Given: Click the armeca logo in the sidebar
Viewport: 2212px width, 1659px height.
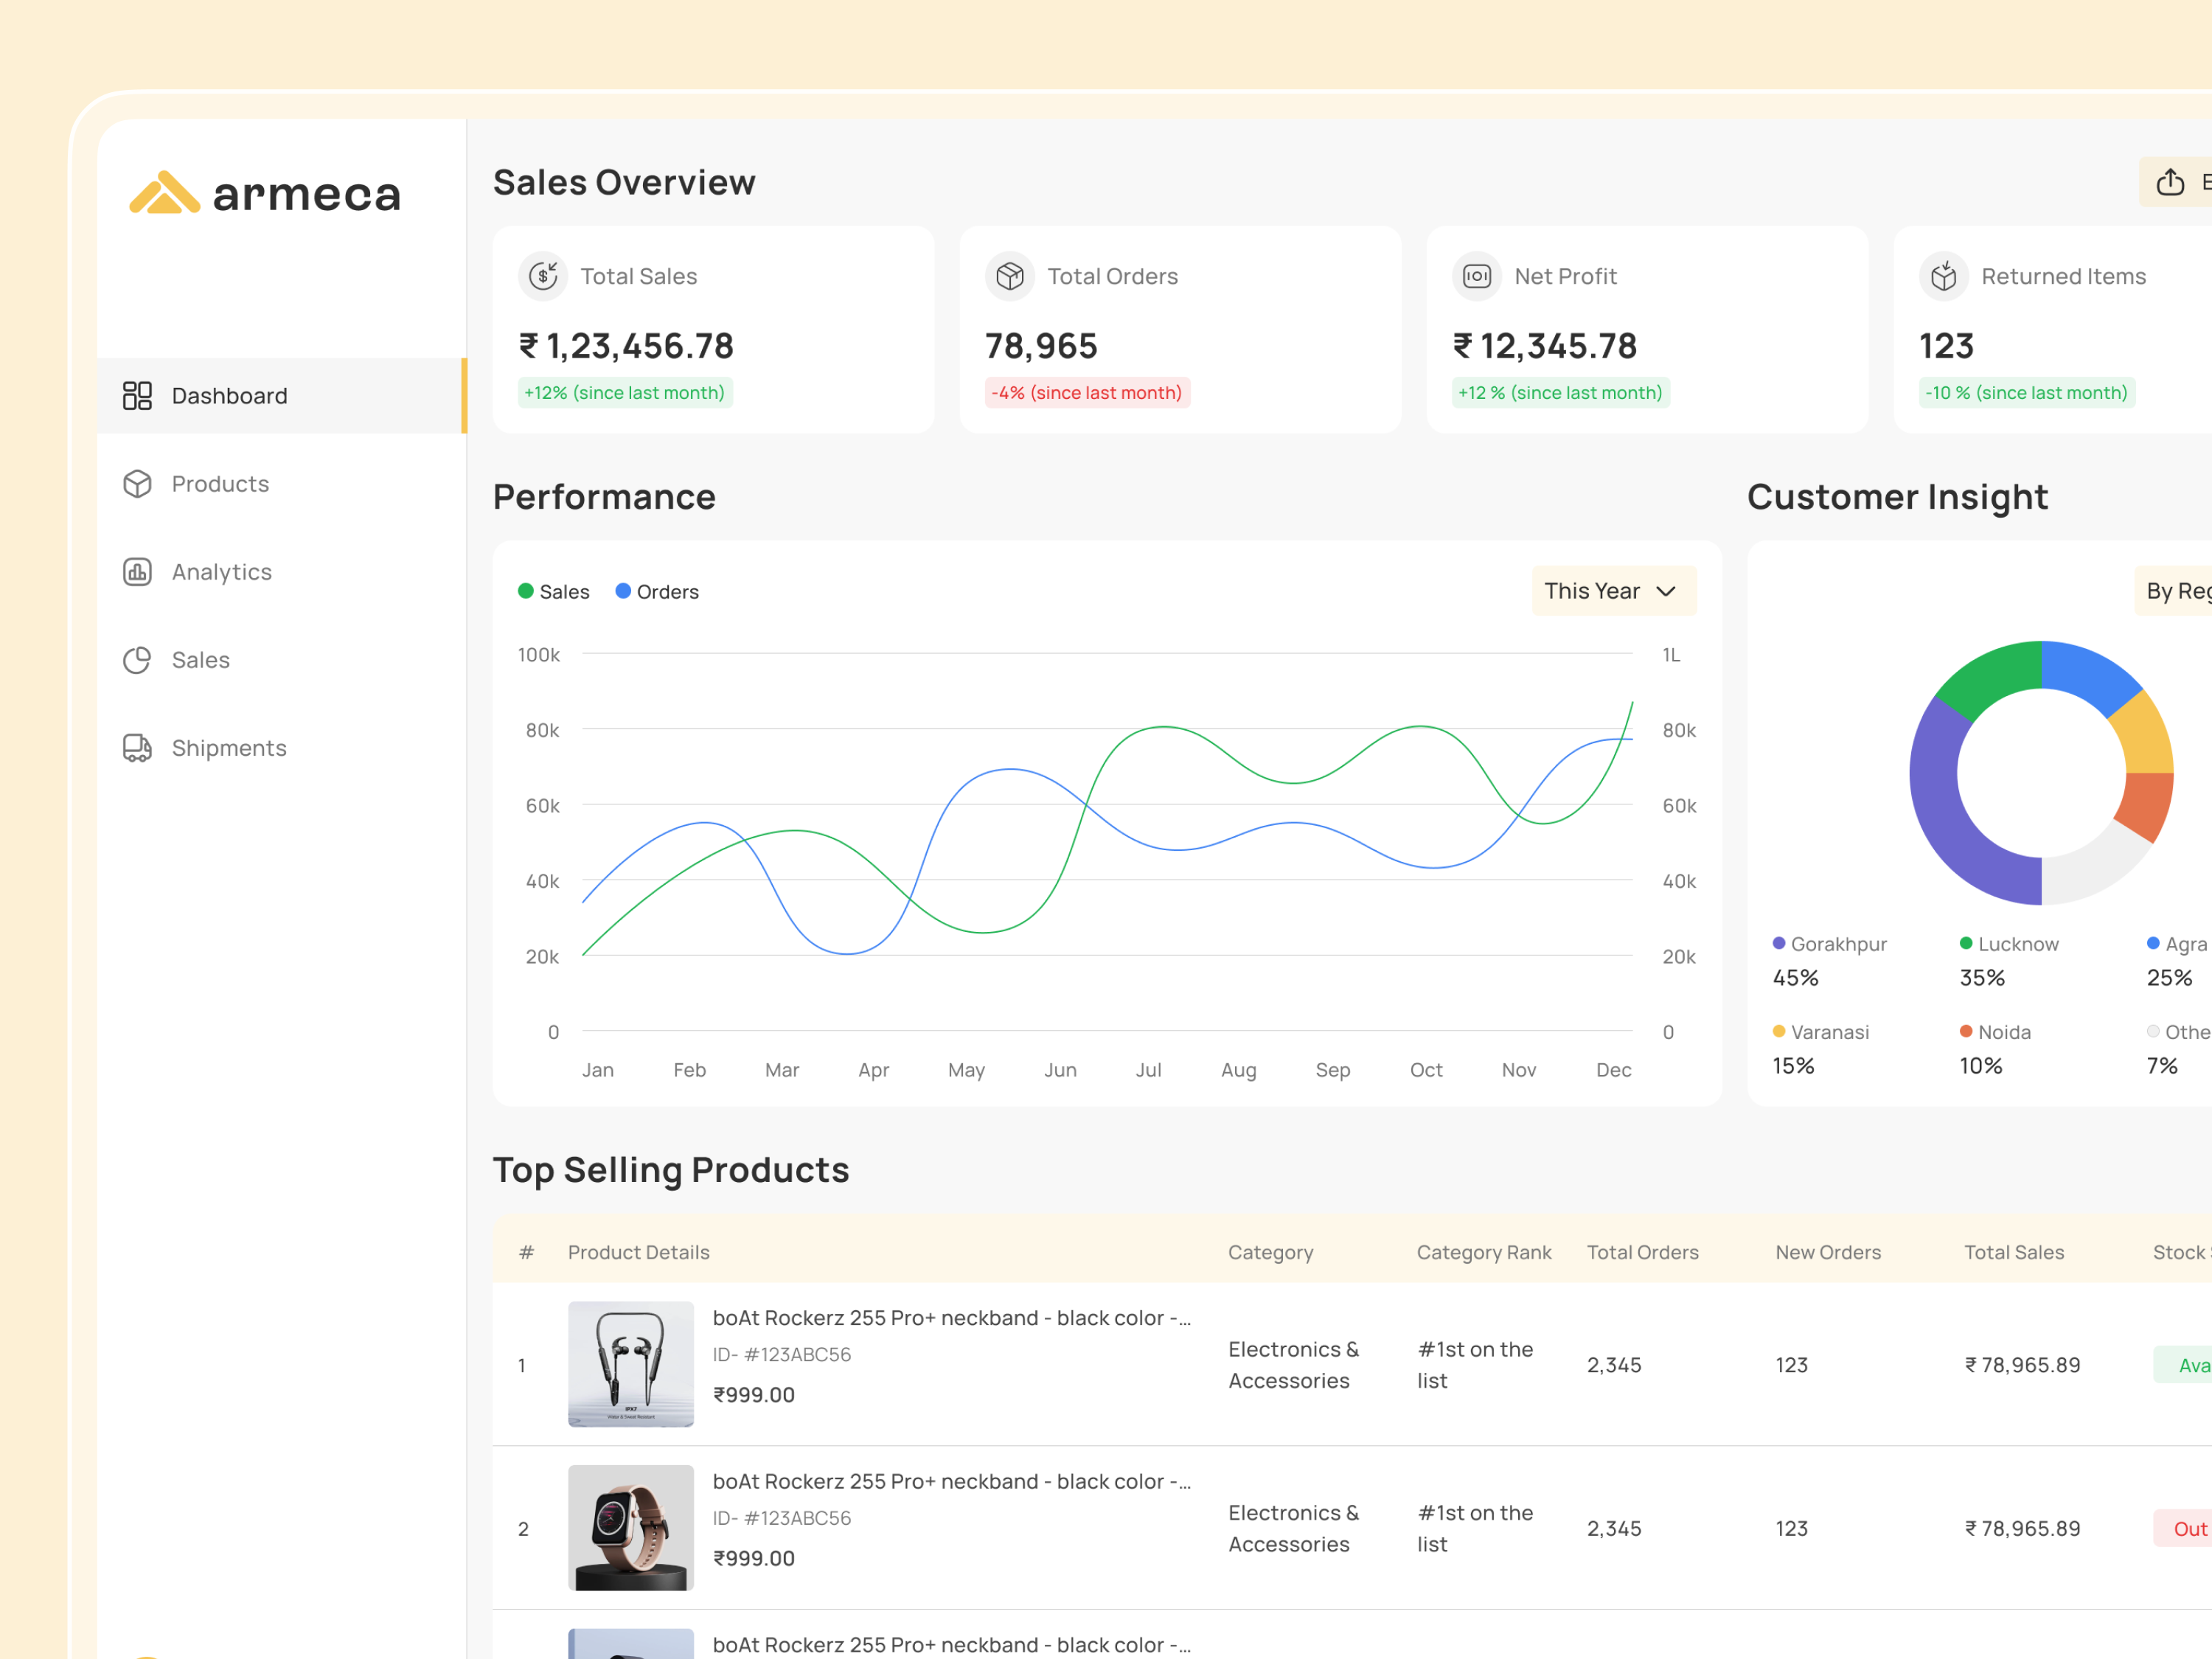Looking at the screenshot, I should (x=264, y=192).
